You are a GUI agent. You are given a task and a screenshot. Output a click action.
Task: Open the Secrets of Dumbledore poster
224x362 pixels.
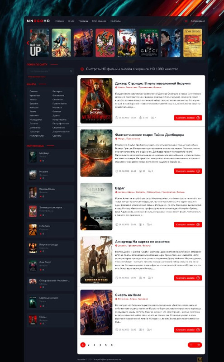click(96, 153)
